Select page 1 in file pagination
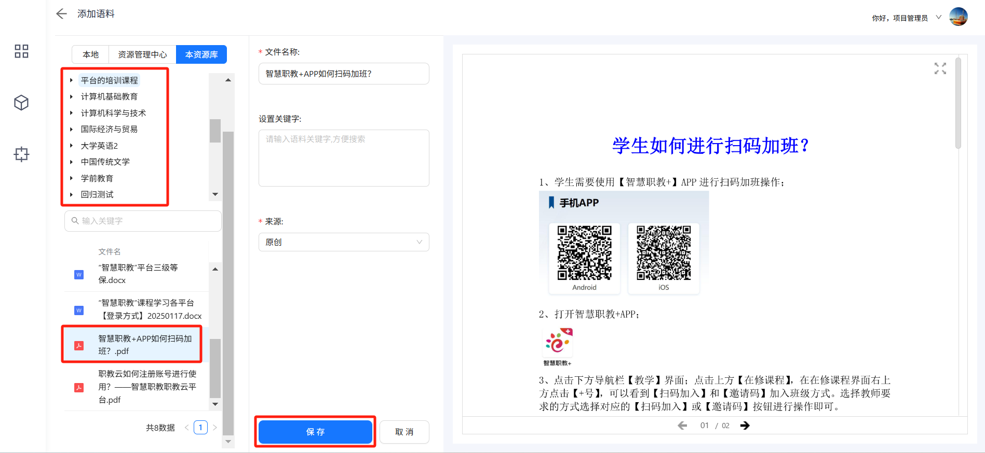This screenshot has height=453, width=985. 200,428
